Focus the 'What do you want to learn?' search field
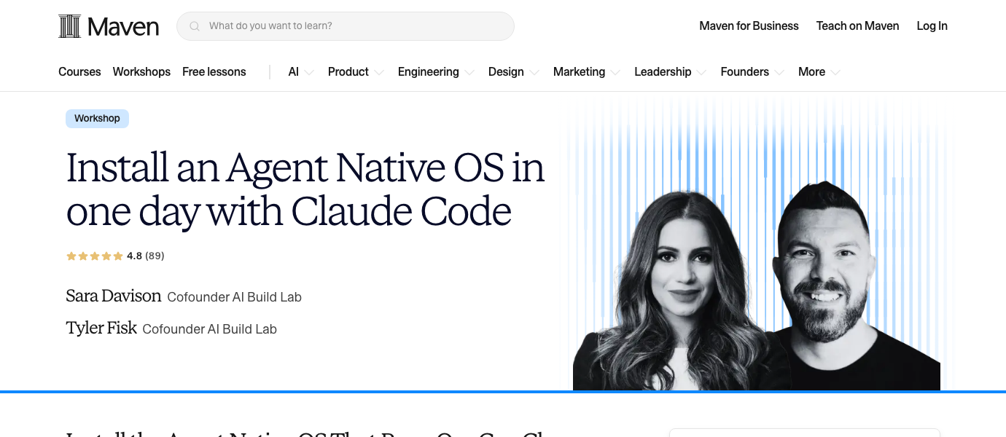Image resolution: width=1006 pixels, height=437 pixels. (345, 26)
